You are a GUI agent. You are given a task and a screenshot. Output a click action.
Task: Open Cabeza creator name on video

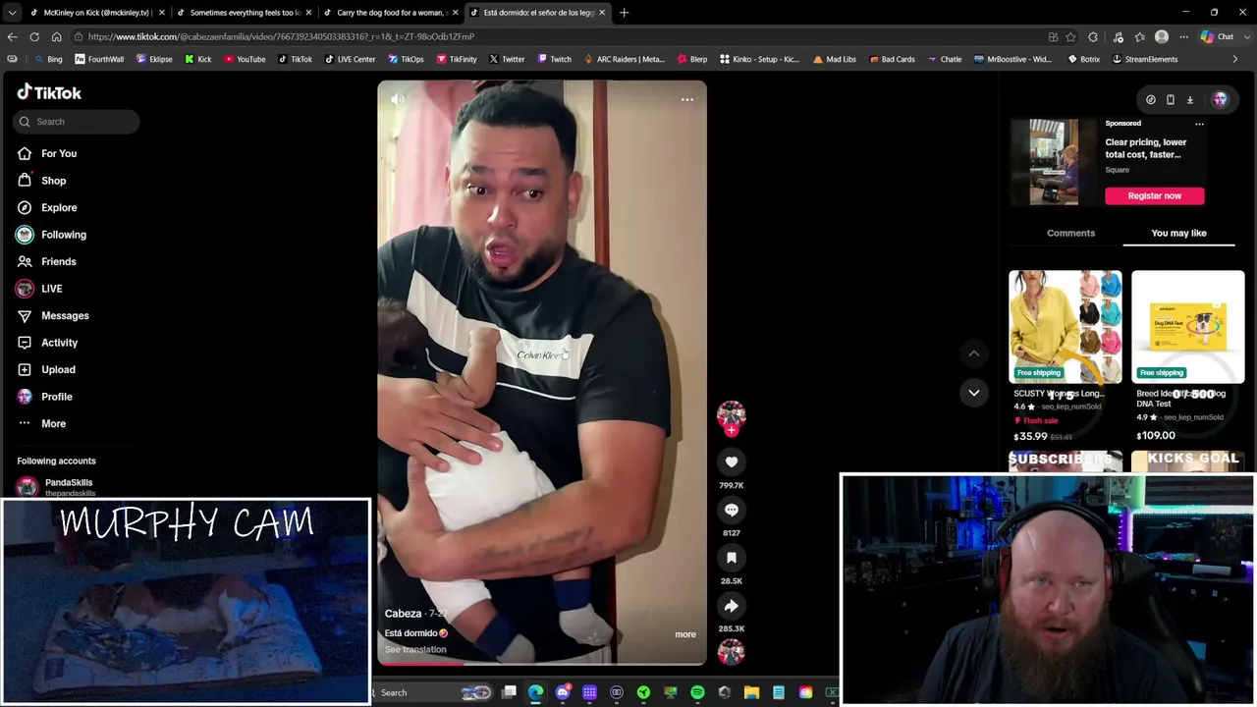coord(403,614)
